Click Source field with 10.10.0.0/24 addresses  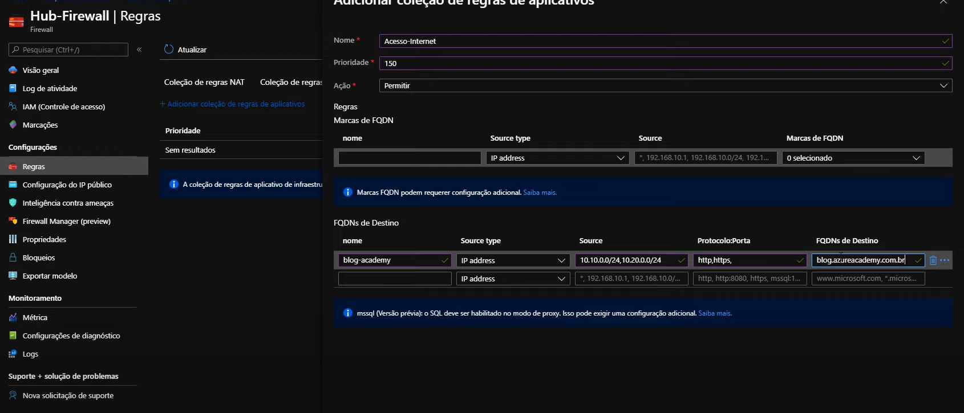click(631, 260)
